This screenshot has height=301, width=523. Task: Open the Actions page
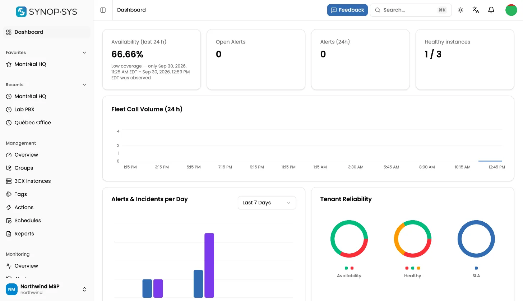tap(47, 207)
